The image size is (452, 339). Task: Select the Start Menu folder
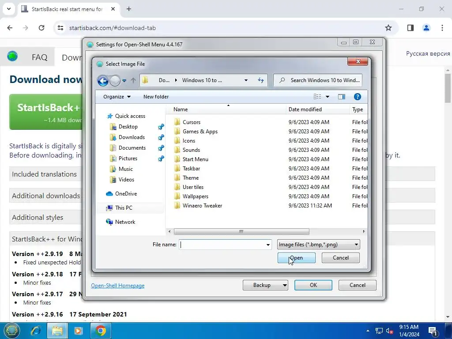pos(195,159)
